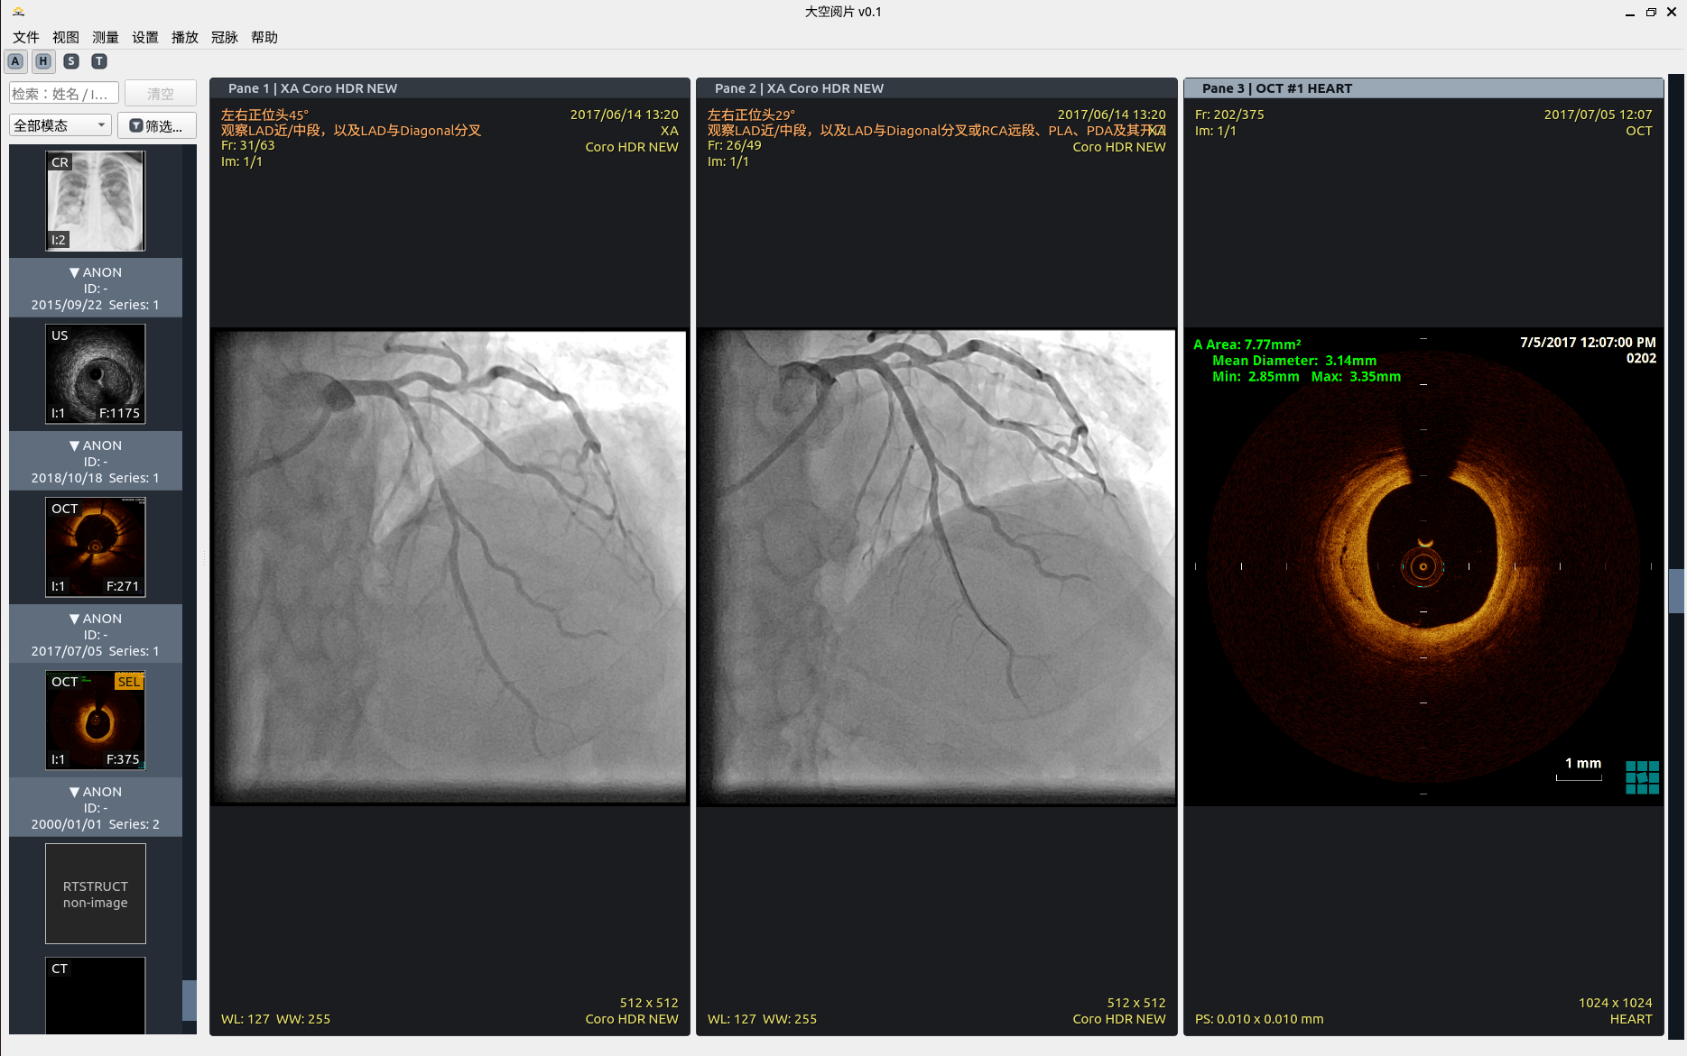
Task: Click the teal grid icon in the OCT image
Action: pyautogui.click(x=1642, y=776)
